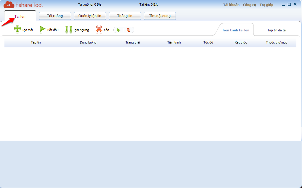Open the Trợ giúp menu
The width and height of the screenshot is (302, 188).
(x=266, y=5)
